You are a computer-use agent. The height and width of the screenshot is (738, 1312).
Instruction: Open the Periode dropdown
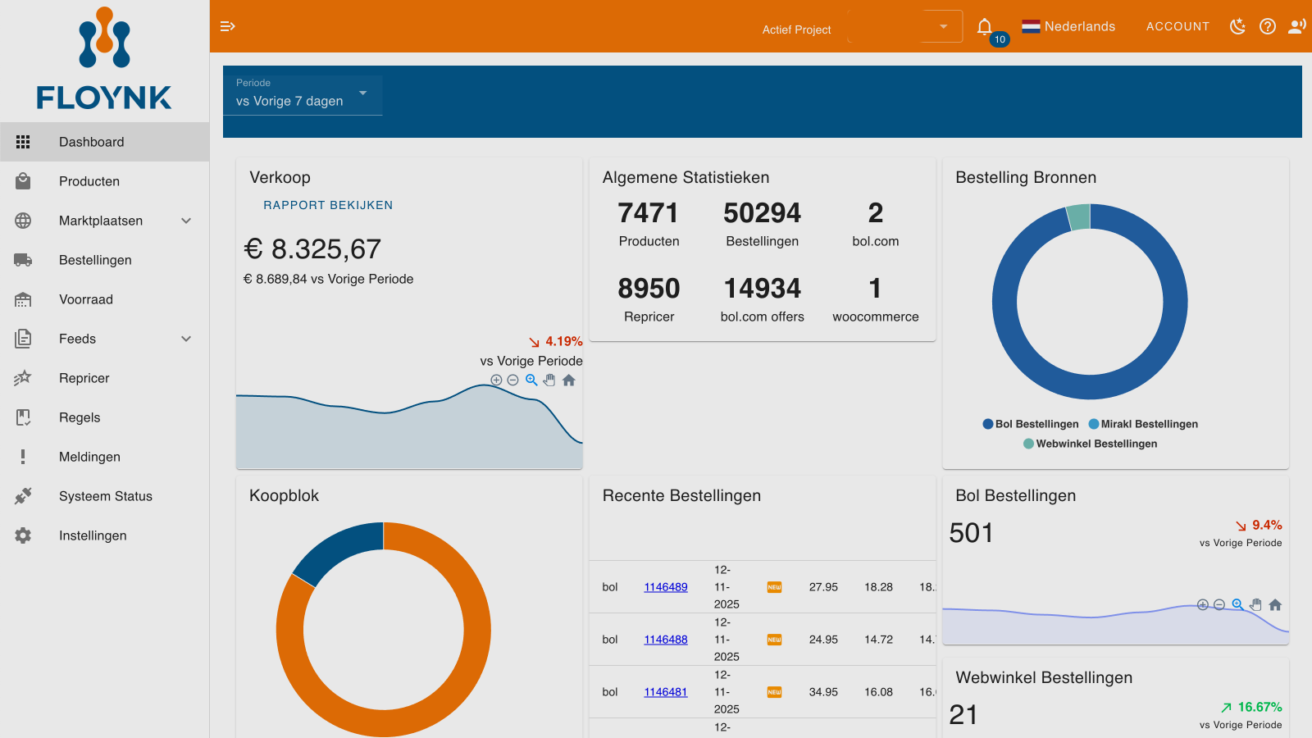pos(302,95)
